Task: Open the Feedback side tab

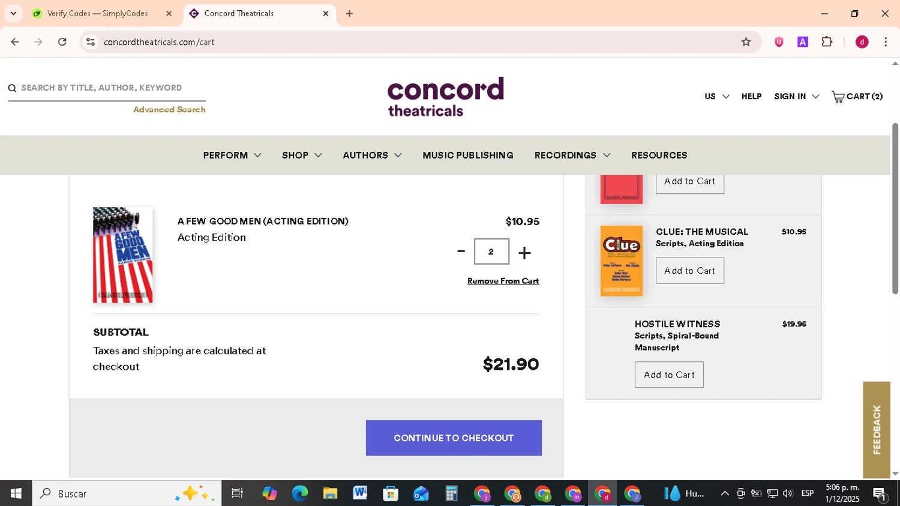Action: (x=877, y=430)
